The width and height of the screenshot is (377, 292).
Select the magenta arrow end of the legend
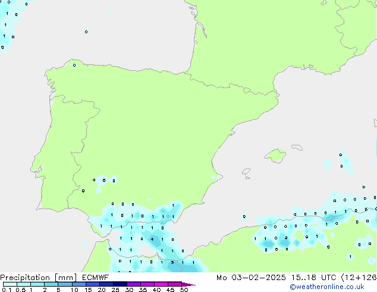(x=188, y=284)
